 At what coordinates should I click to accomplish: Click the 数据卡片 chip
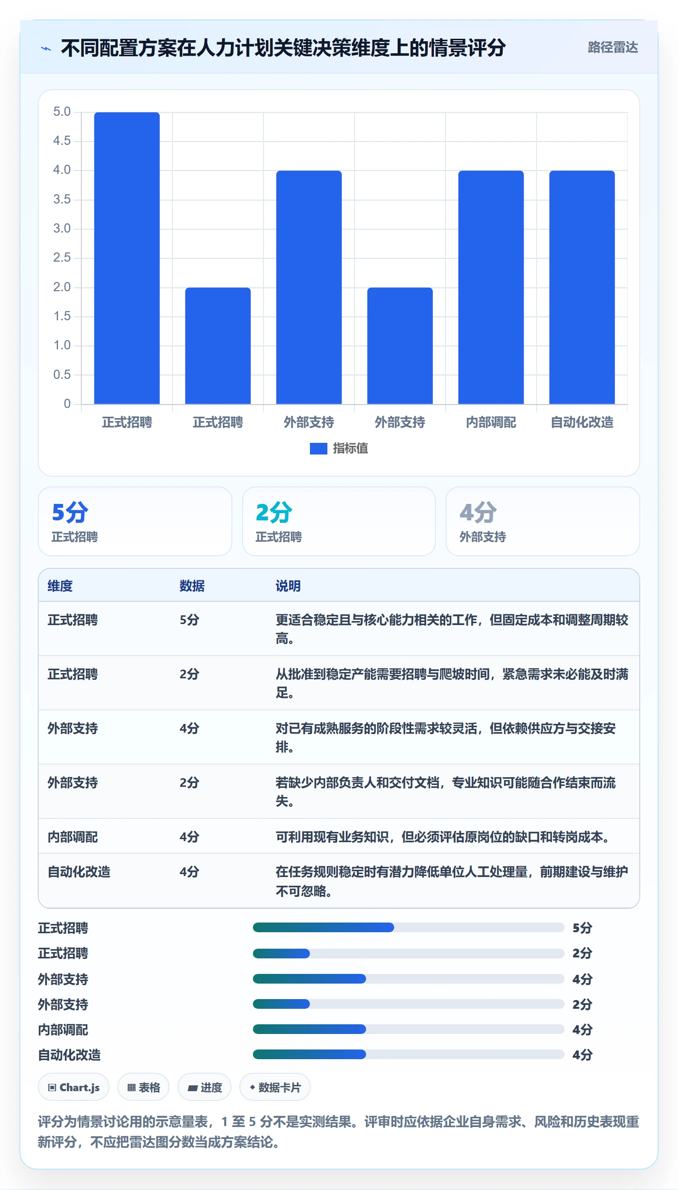(275, 1087)
